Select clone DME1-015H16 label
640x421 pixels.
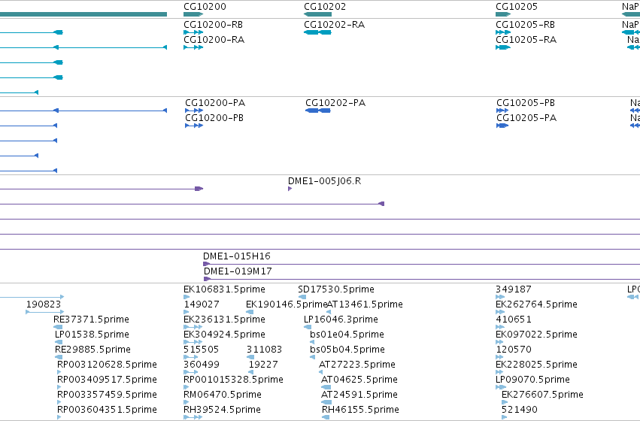pyautogui.click(x=237, y=256)
